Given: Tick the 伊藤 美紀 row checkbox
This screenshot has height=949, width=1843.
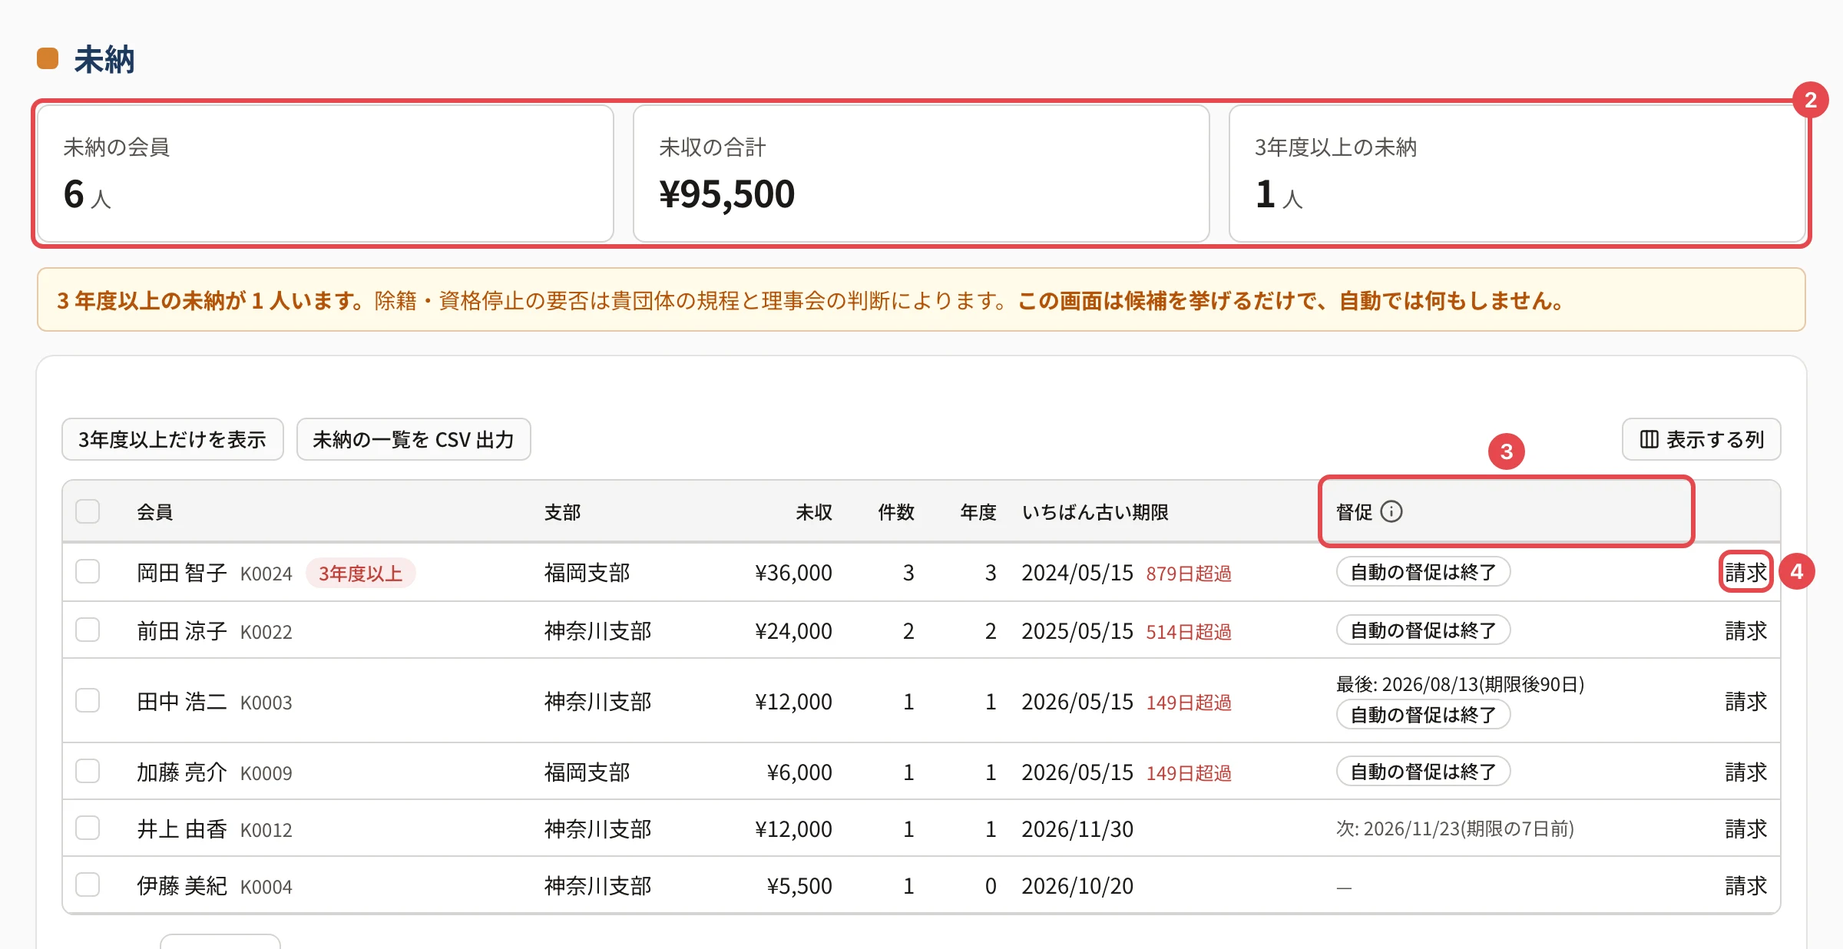Looking at the screenshot, I should (x=88, y=885).
